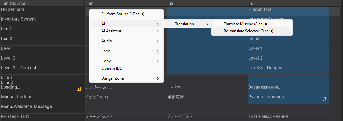This screenshot has width=343, height=121.
Task: Select the Line 1 Line 2 source cell
Action: [x=42, y=79]
